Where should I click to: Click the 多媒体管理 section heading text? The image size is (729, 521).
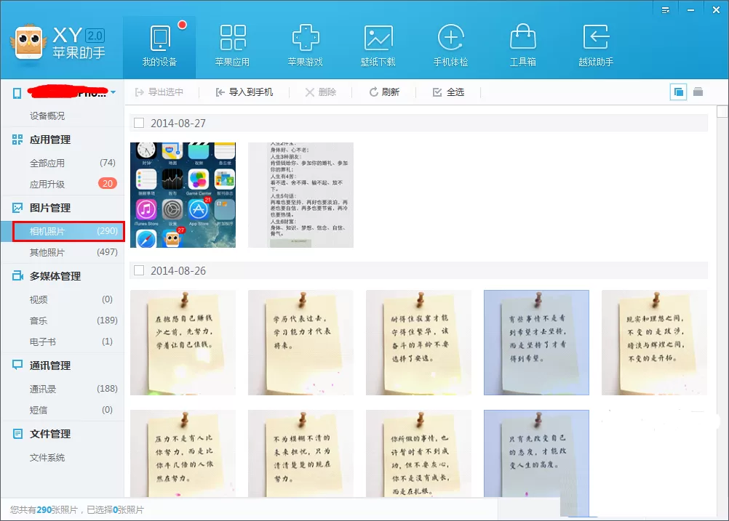pyautogui.click(x=55, y=276)
